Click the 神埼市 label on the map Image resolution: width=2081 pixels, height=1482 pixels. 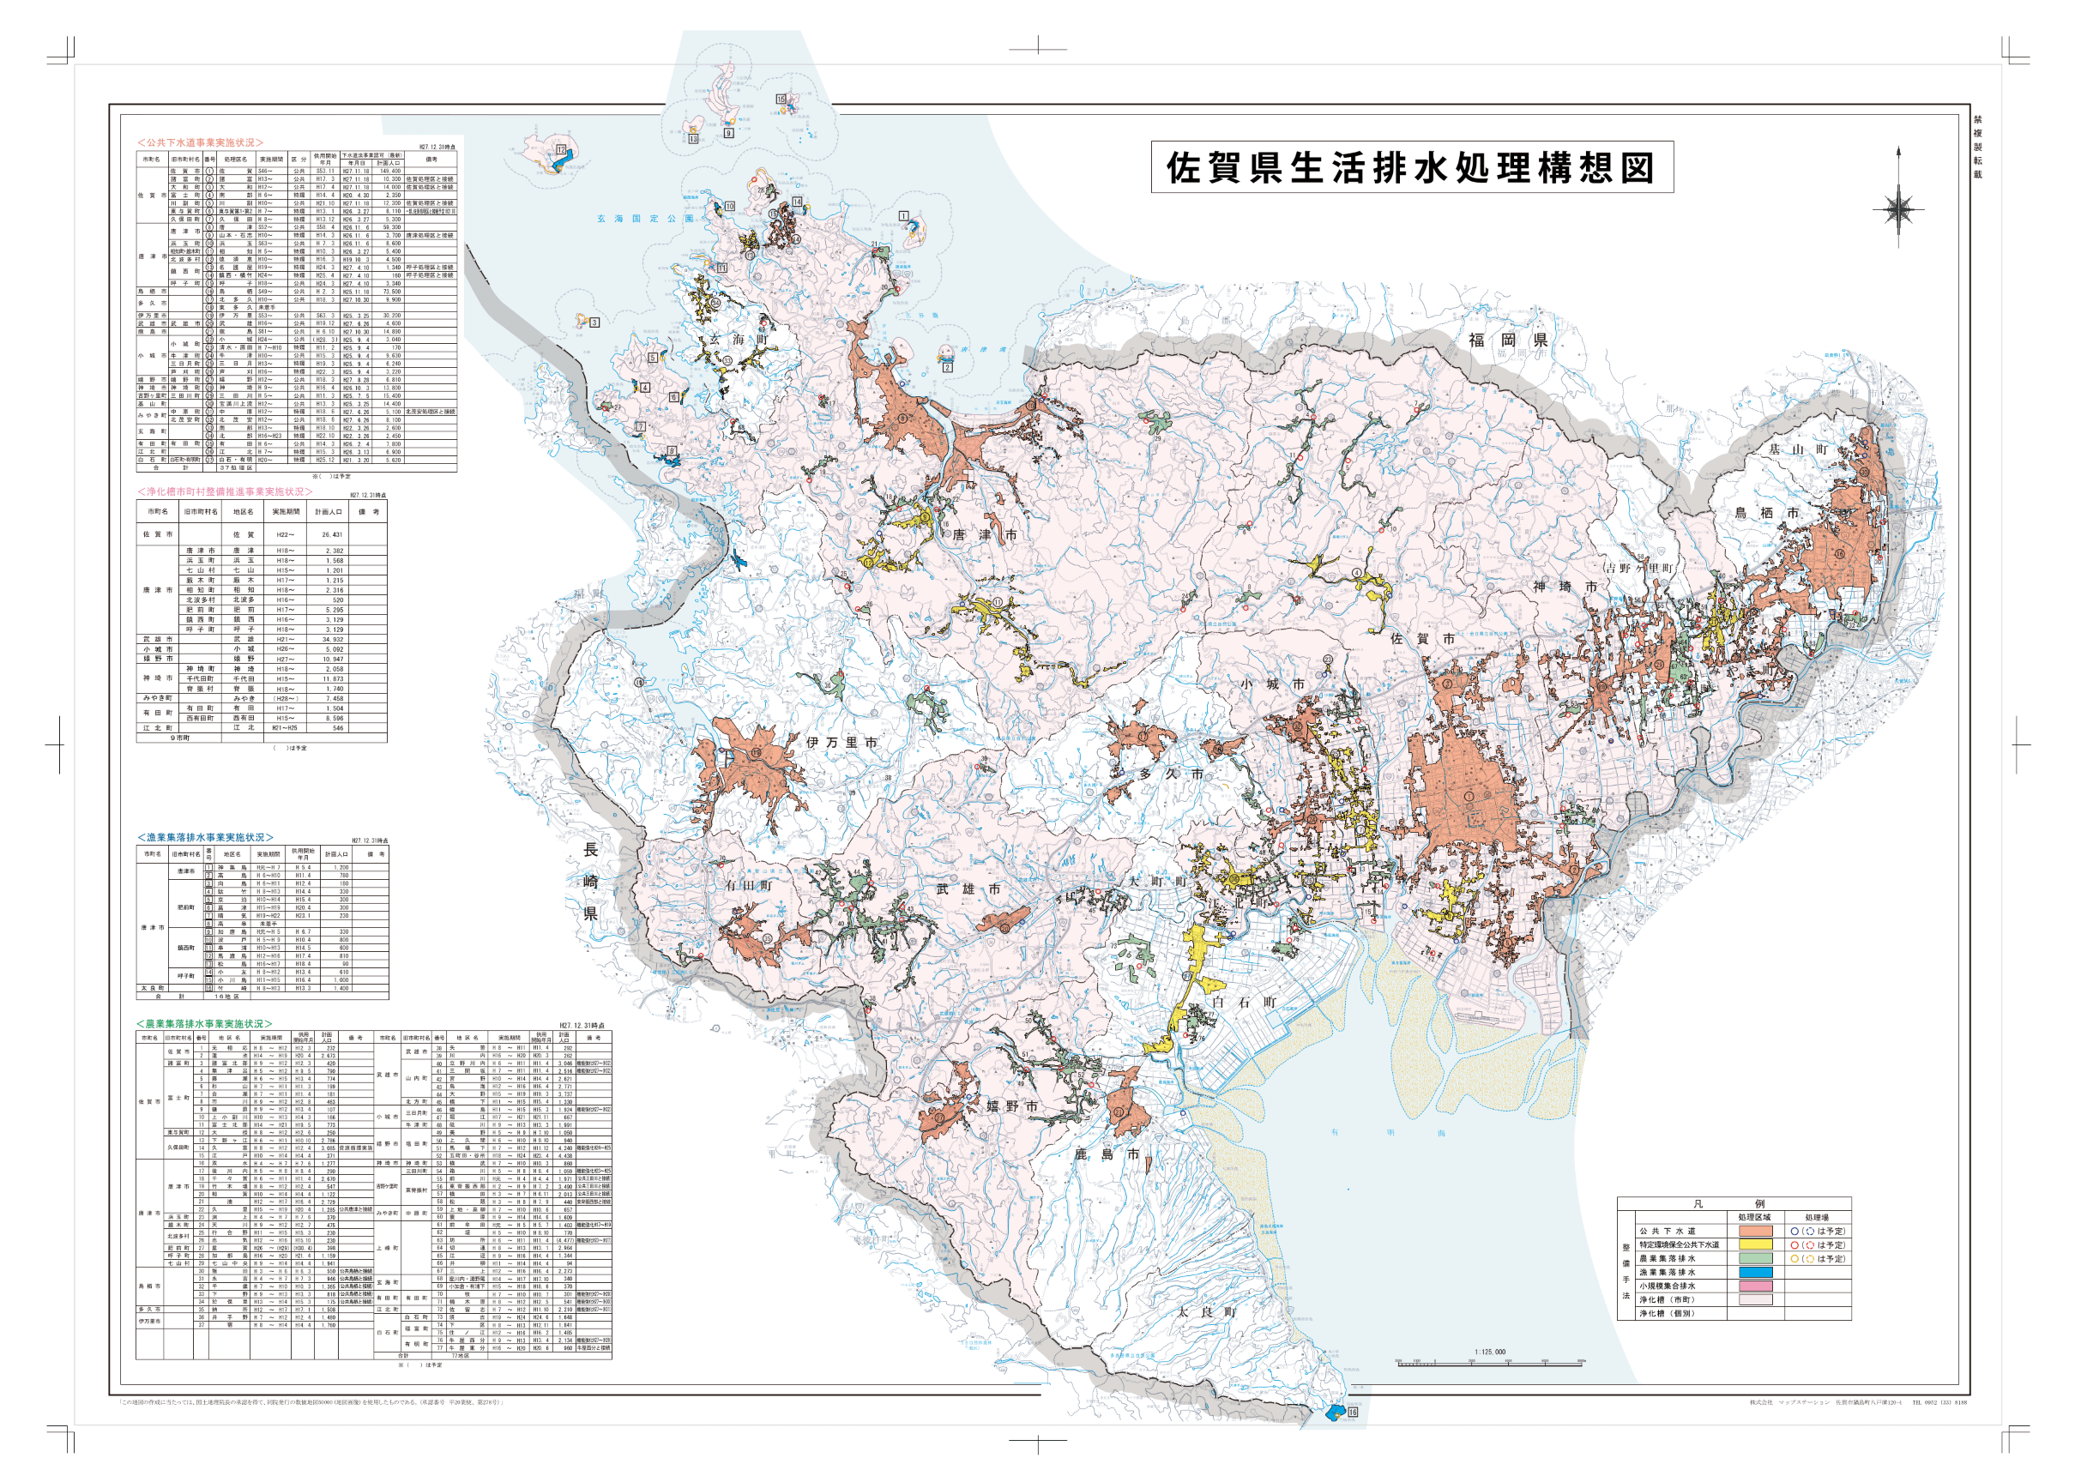[x=1565, y=586]
